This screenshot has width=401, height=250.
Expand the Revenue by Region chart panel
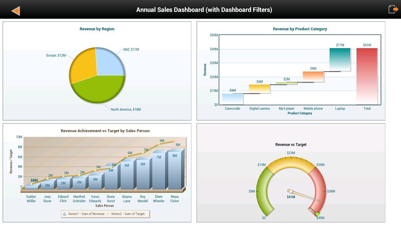(97, 29)
